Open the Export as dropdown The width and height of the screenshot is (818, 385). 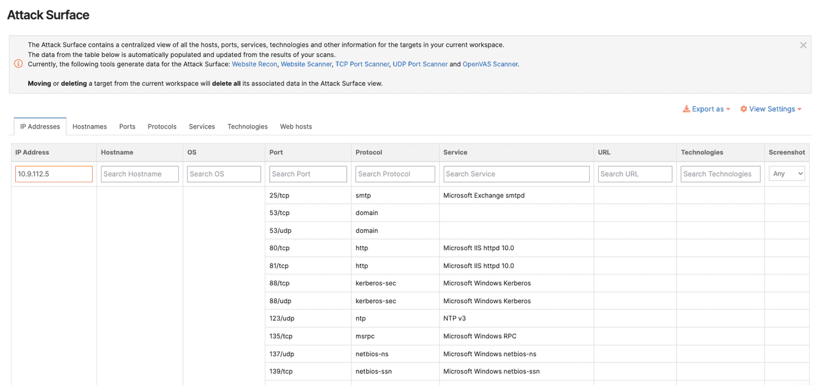pos(706,109)
